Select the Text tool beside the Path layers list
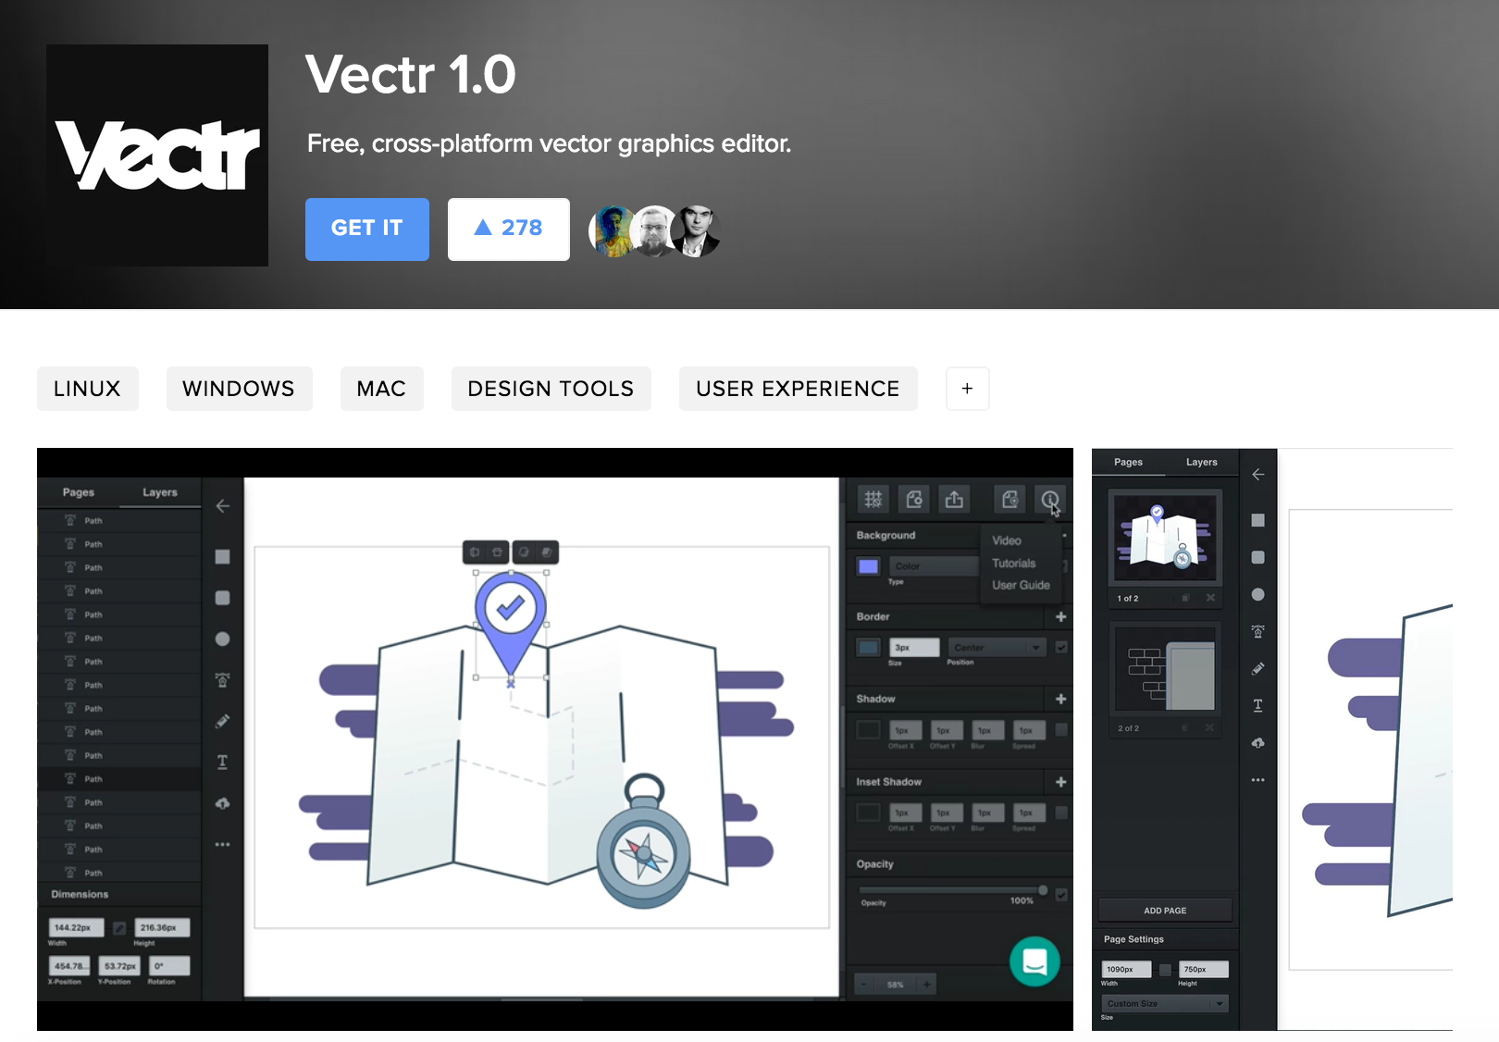The image size is (1499, 1042). [x=222, y=762]
